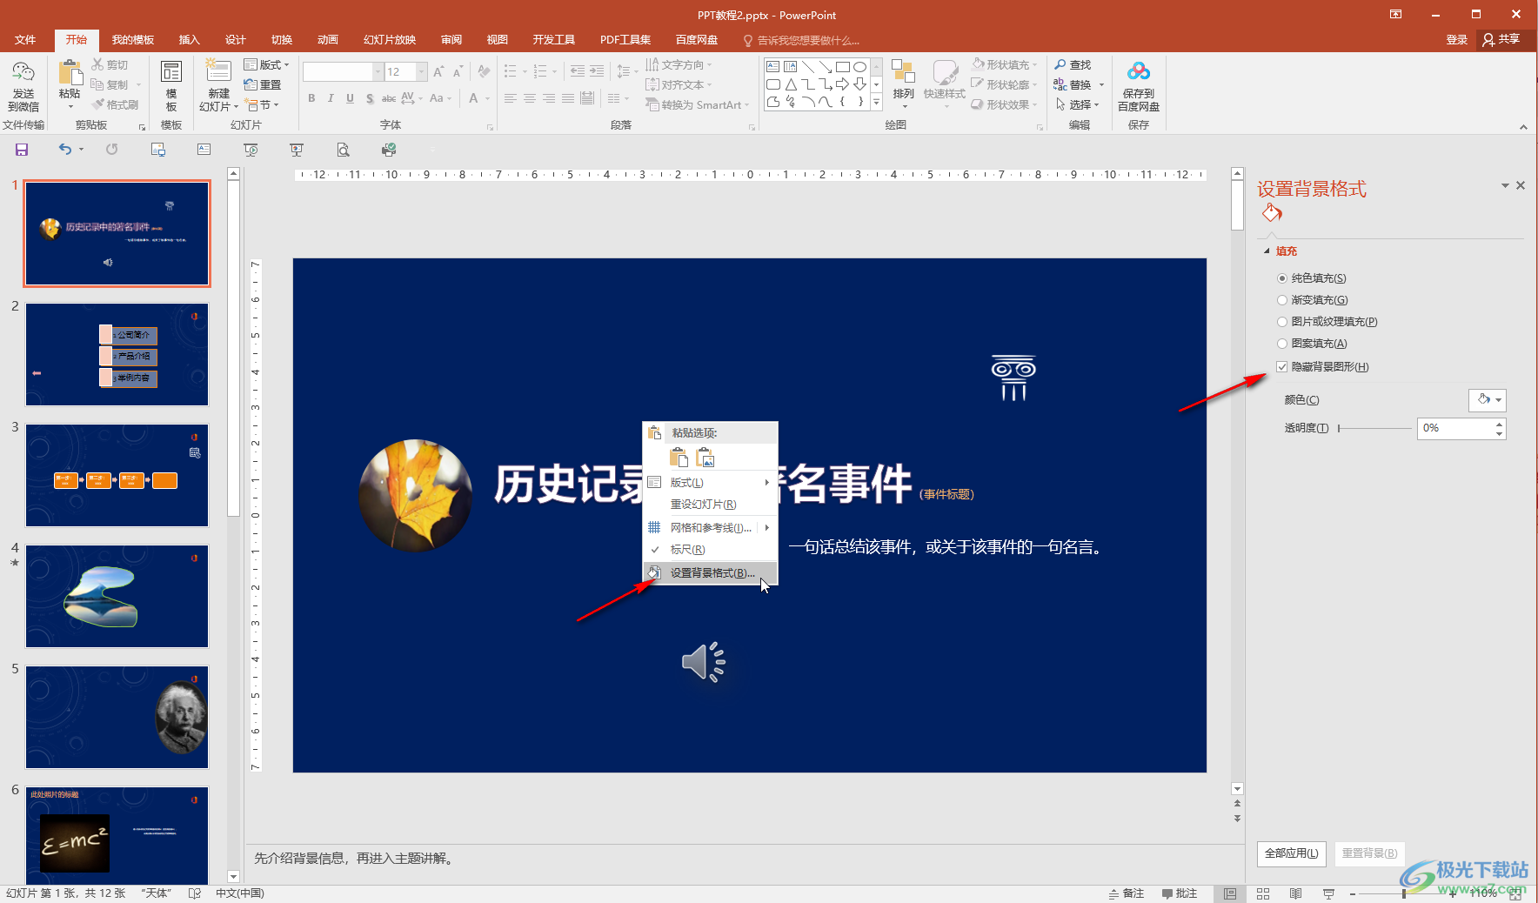This screenshot has width=1538, height=903.
Task: Click the undo arrow icon
Action: pyautogui.click(x=65, y=150)
